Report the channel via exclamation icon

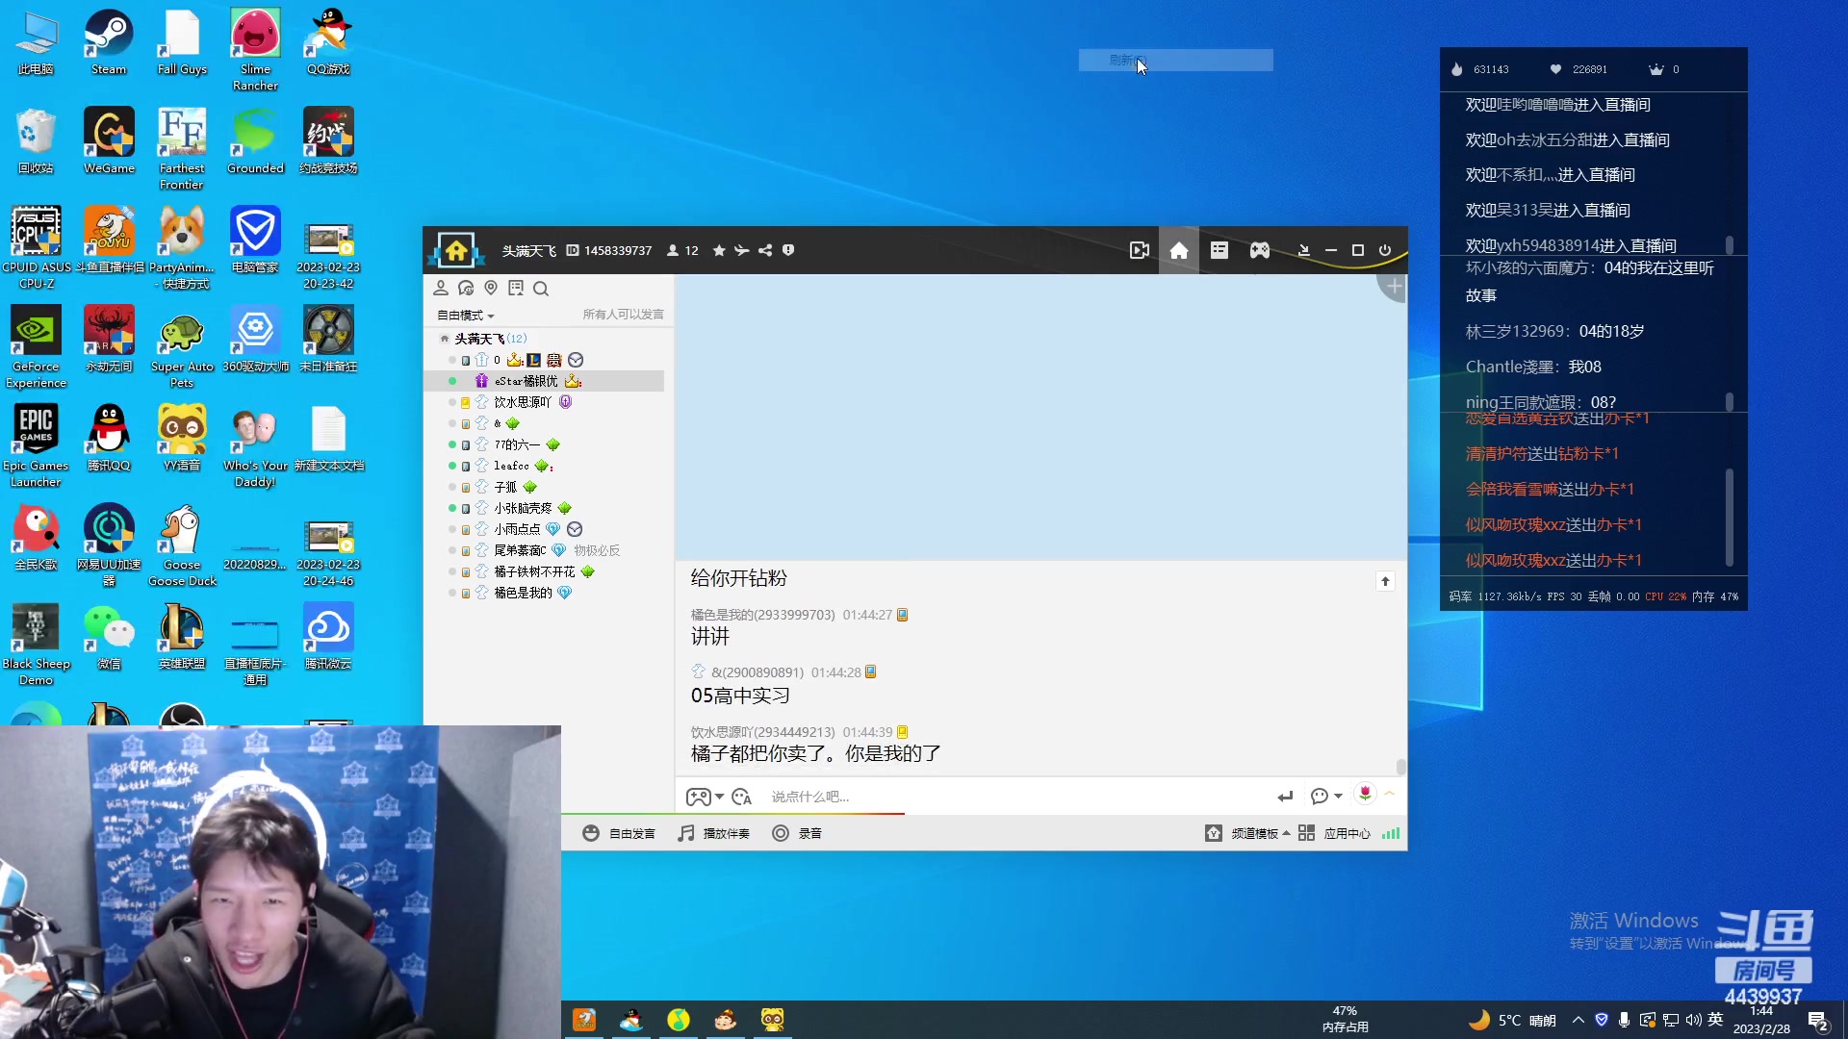(788, 250)
